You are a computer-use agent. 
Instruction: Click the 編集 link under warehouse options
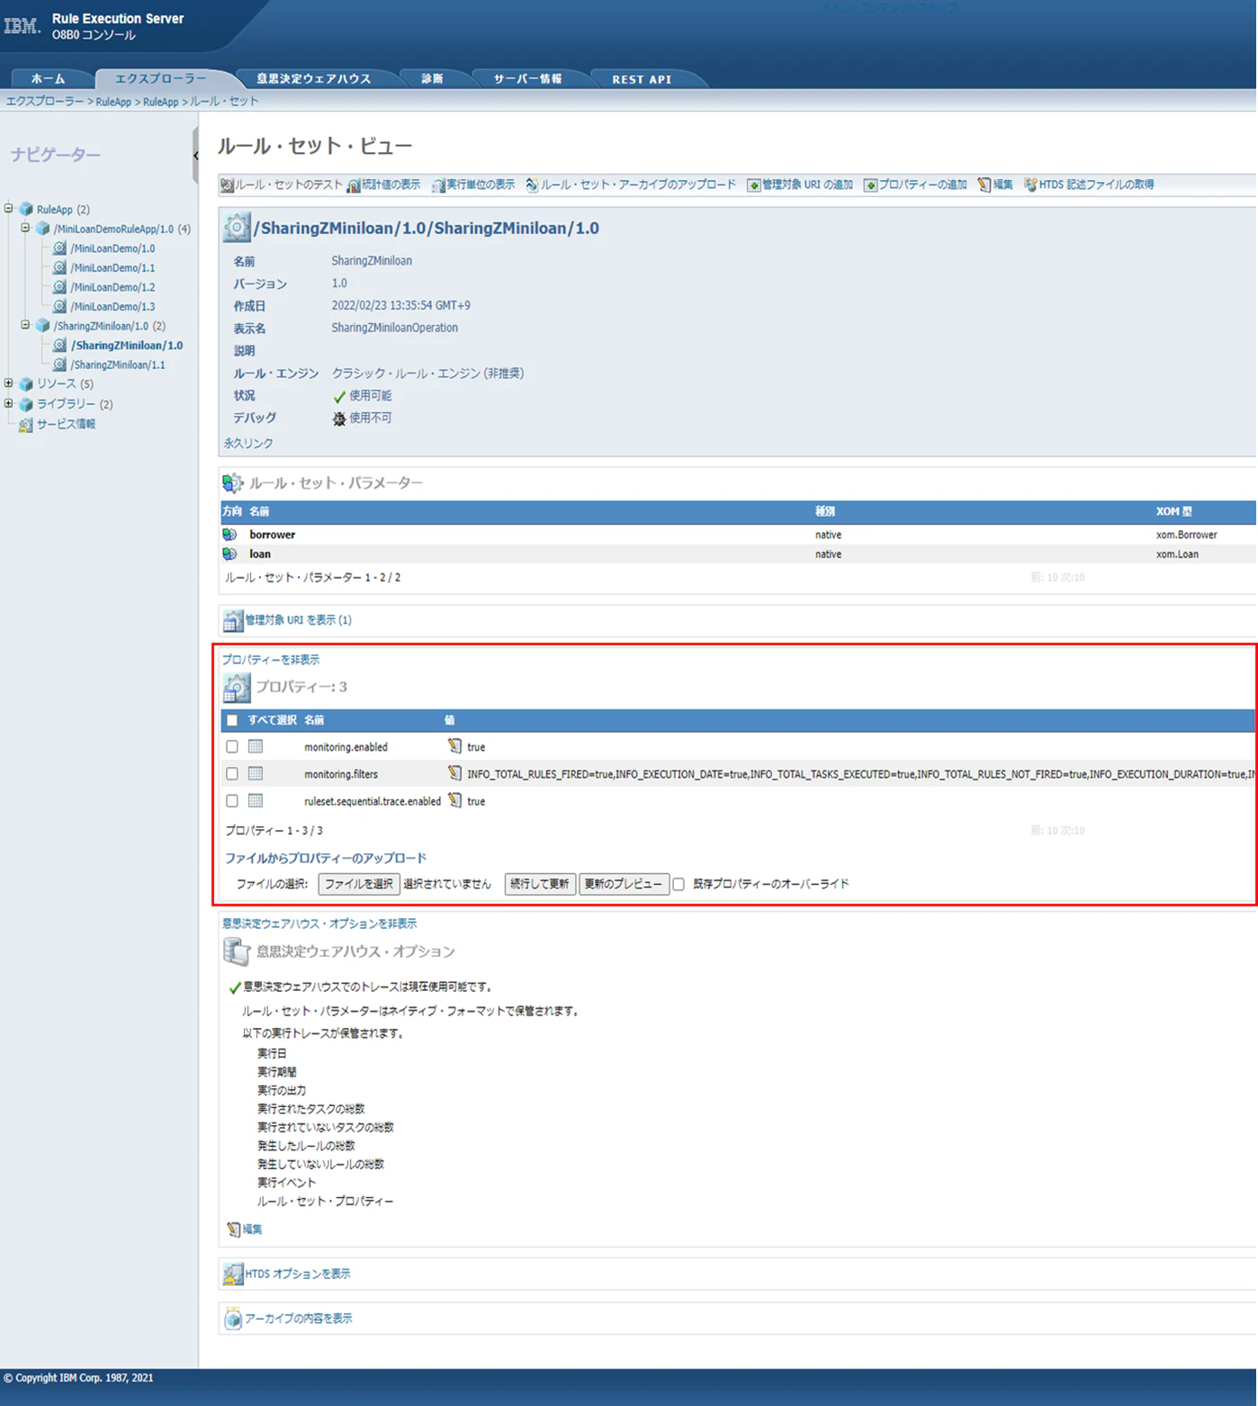coord(253,1229)
